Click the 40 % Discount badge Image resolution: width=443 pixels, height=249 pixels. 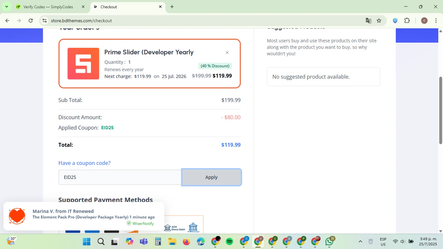pyautogui.click(x=215, y=66)
